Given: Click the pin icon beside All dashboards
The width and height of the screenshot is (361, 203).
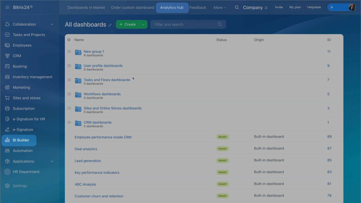Looking at the screenshot, I should coord(110,25).
